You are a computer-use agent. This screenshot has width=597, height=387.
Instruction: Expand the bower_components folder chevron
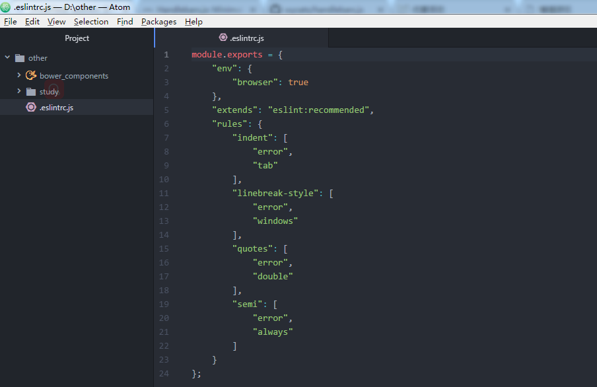click(x=18, y=75)
